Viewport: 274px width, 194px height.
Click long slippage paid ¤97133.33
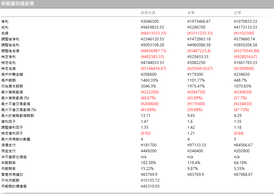197,145
